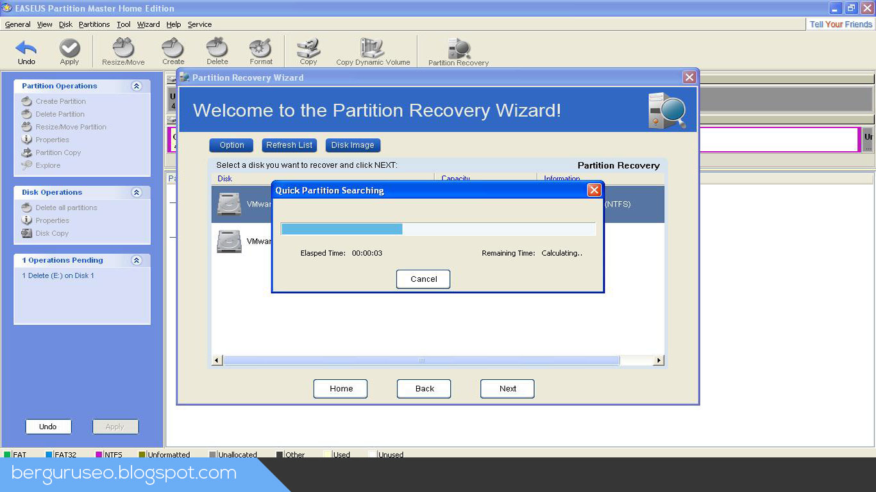
Task: Click the disk list right scroll arrow
Action: pos(659,361)
